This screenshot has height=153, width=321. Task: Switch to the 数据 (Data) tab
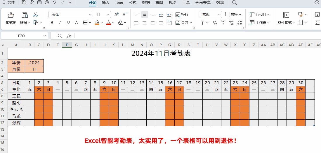[146, 3]
